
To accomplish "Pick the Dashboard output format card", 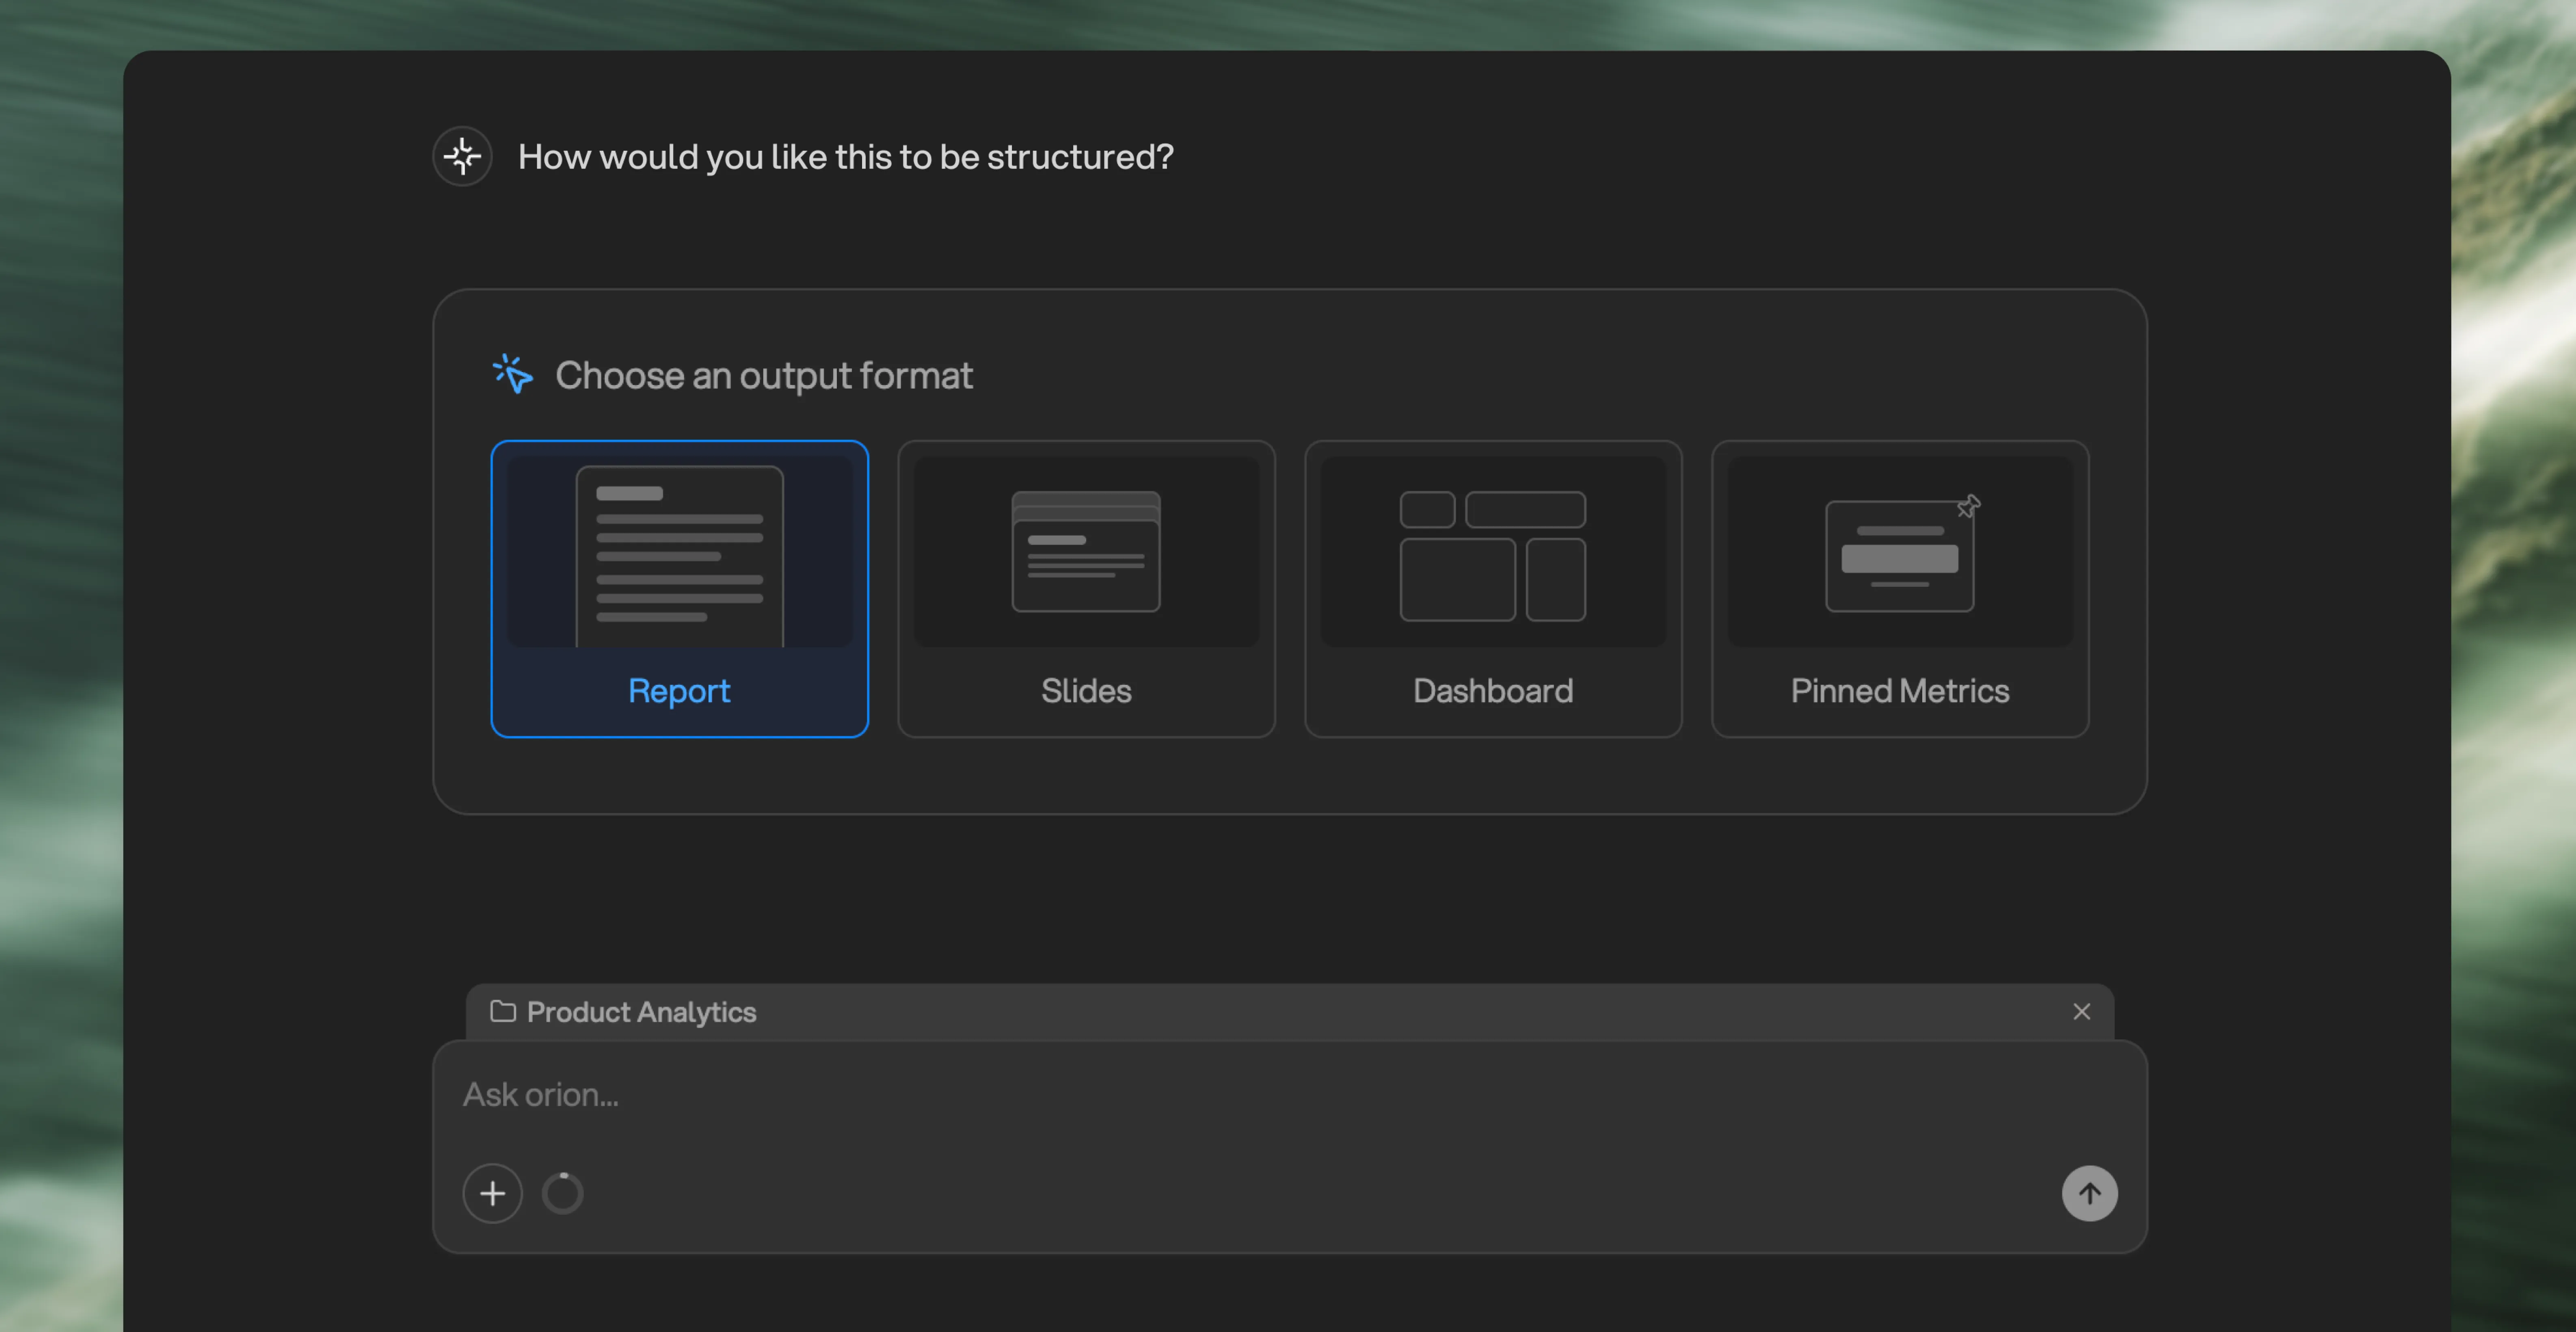I will pyautogui.click(x=1493, y=588).
